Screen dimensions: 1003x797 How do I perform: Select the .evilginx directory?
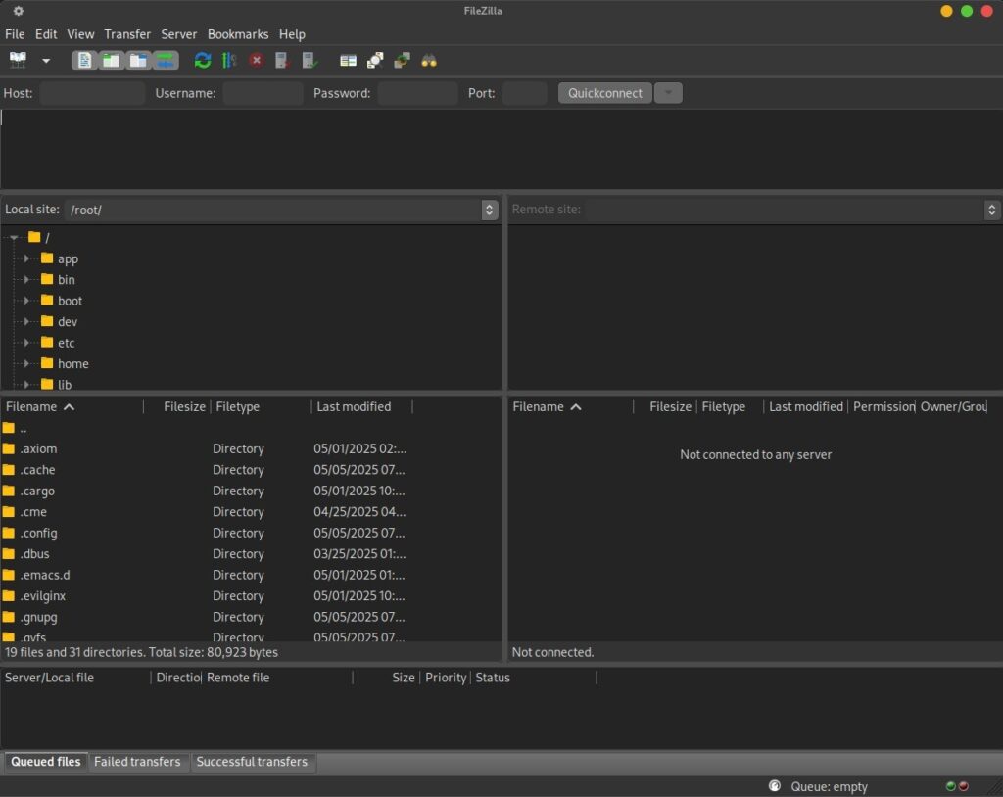[x=42, y=596]
